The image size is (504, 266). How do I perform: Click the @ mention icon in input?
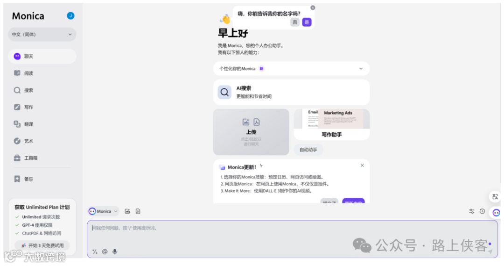coord(105,252)
